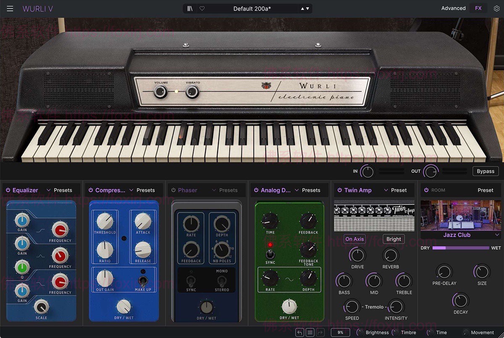Power off the Analog Delay pedal
The image size is (504, 338).
coord(257,190)
